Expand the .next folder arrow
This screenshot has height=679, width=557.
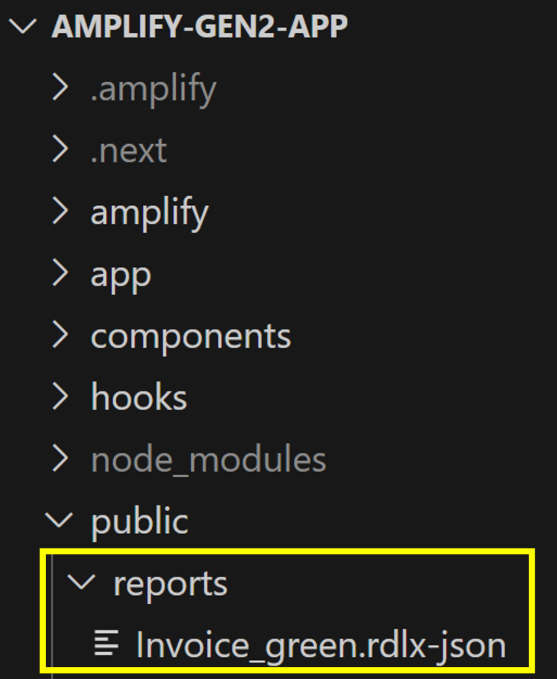point(60,149)
